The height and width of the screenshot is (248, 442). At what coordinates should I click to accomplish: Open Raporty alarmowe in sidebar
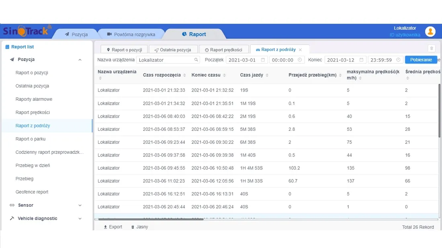coord(34,99)
